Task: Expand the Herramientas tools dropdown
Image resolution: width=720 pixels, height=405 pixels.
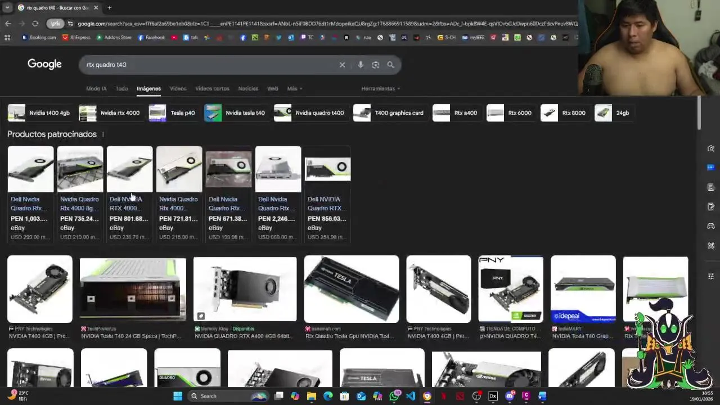Action: click(x=381, y=88)
